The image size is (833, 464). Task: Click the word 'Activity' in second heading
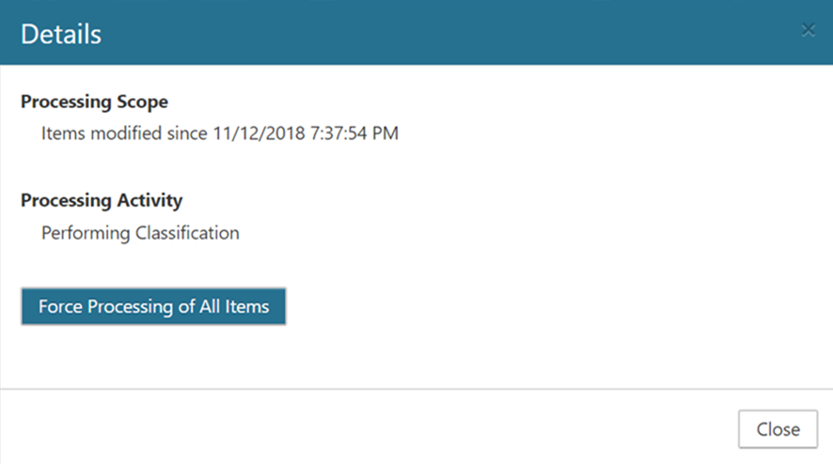152,200
